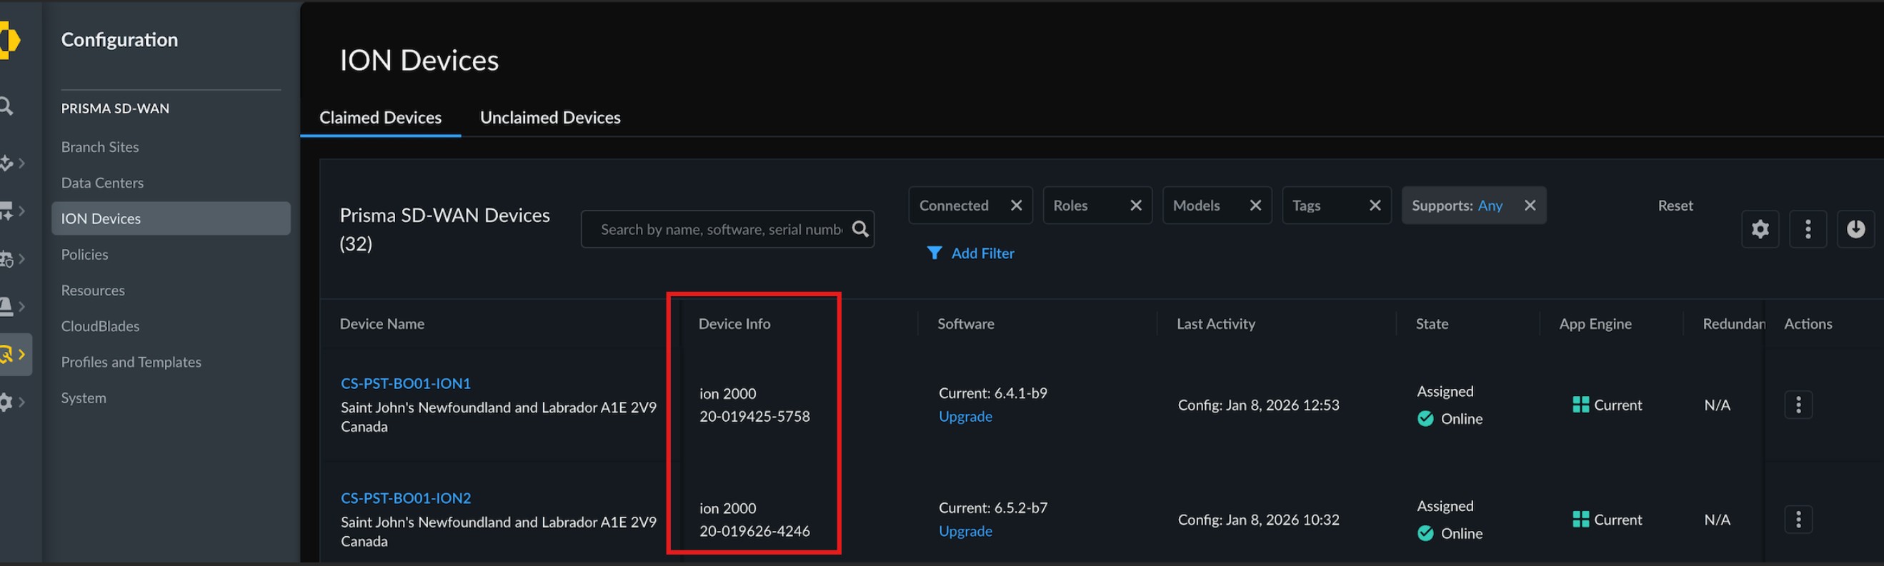Image resolution: width=1884 pixels, height=566 pixels.
Task: Click the Last Activity column header
Action: click(1215, 323)
